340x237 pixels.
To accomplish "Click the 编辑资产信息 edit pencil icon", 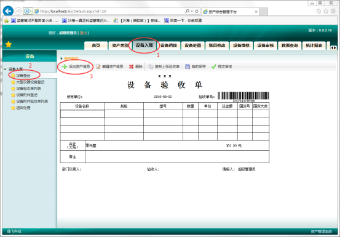I will [x=98, y=66].
